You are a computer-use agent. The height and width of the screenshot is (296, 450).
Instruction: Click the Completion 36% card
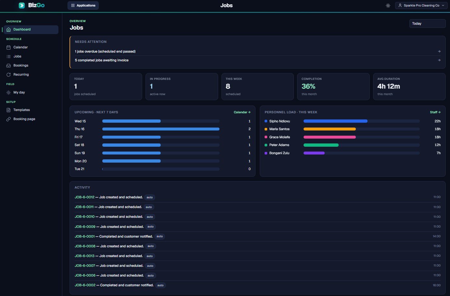(x=333, y=87)
